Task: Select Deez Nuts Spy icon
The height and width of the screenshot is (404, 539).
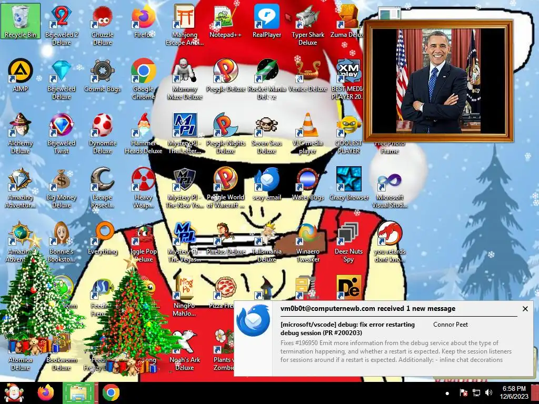Action: point(348,242)
